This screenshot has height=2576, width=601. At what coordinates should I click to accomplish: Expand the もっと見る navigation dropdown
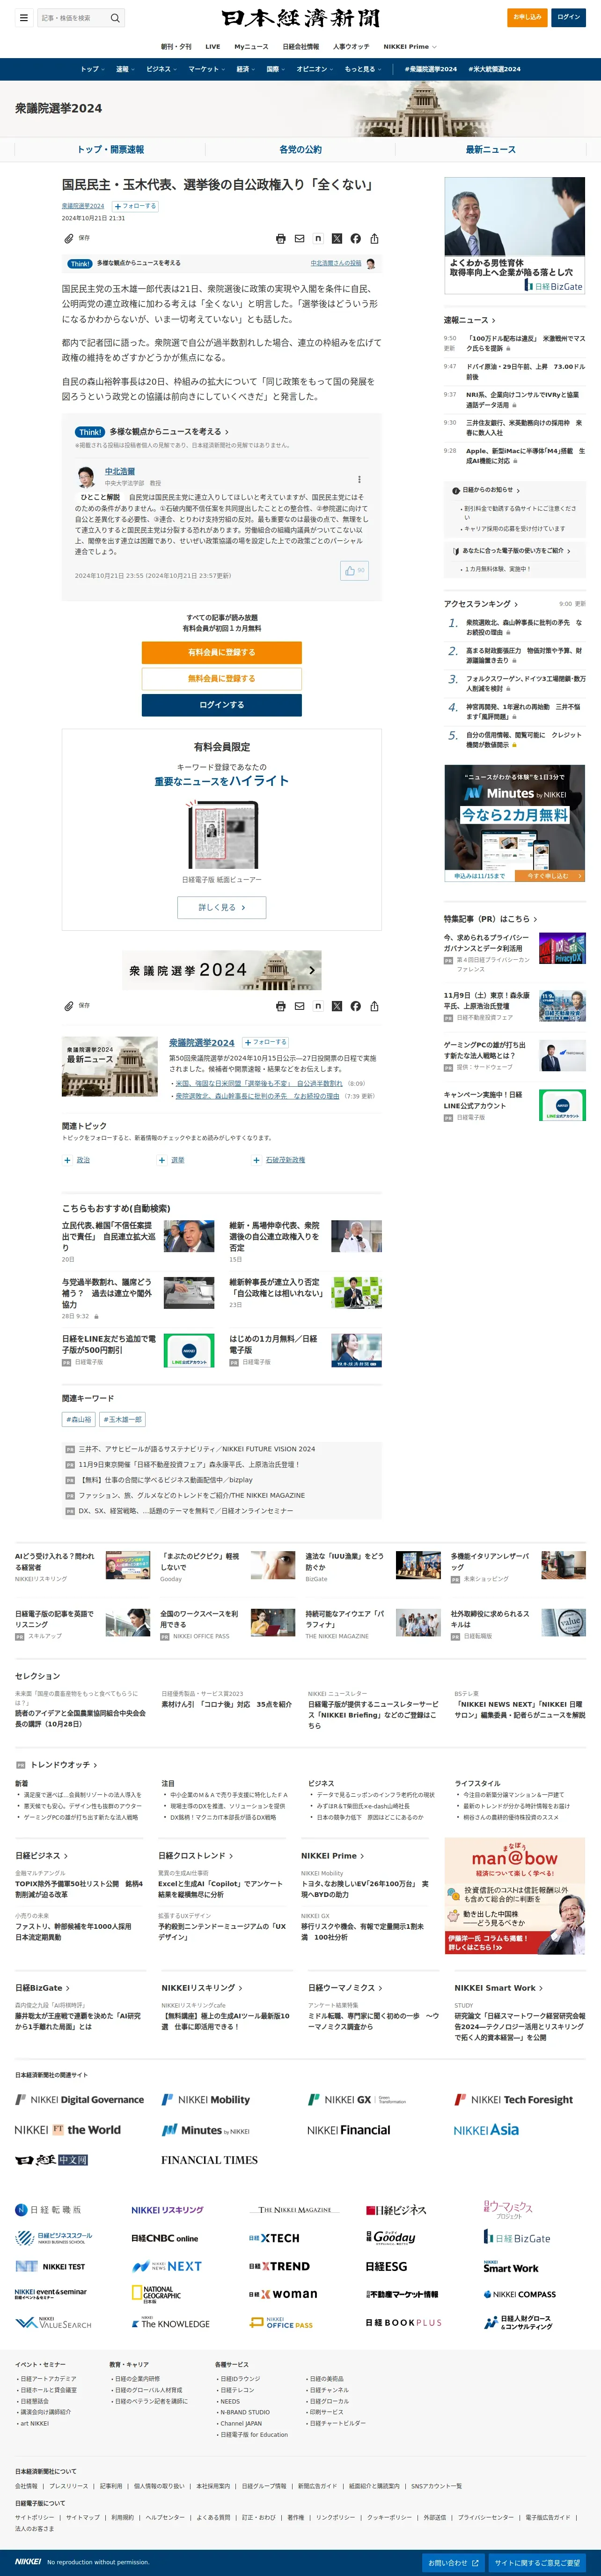click(x=362, y=69)
